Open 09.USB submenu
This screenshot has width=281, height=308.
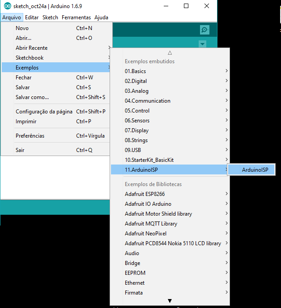tap(170, 150)
